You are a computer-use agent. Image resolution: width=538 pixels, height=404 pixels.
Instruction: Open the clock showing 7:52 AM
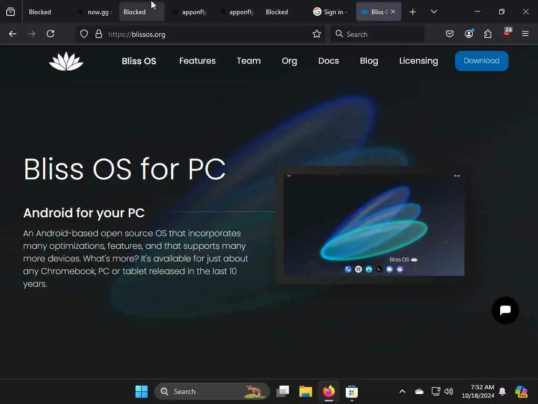[x=478, y=391]
